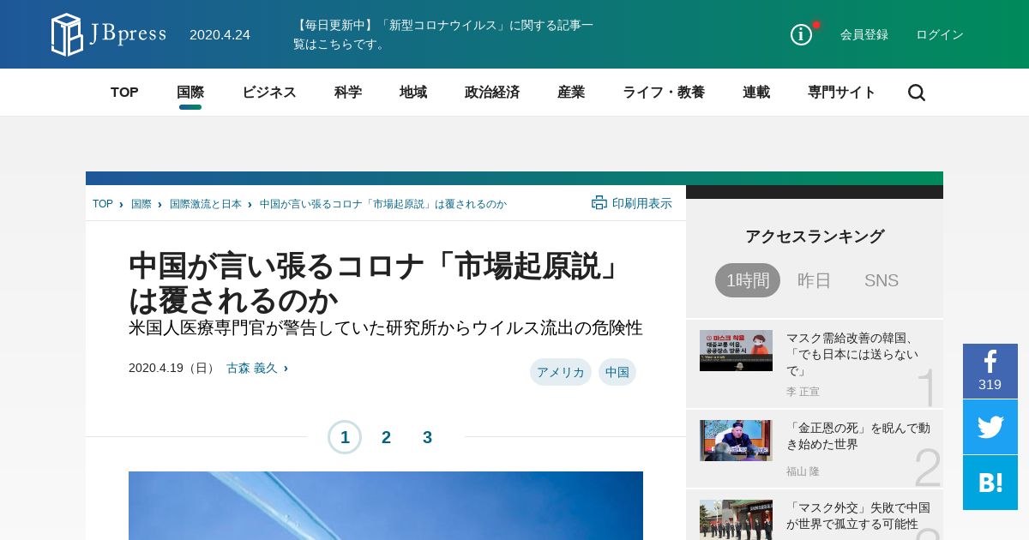Image resolution: width=1029 pixels, height=540 pixels.
Task: Open ranked article マスク需給改善の韓国
Action: (x=851, y=354)
